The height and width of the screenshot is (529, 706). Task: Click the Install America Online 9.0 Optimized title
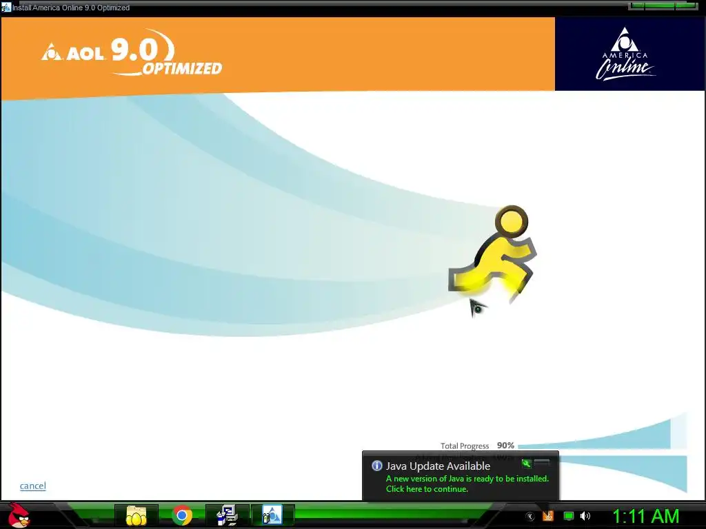[x=71, y=8]
